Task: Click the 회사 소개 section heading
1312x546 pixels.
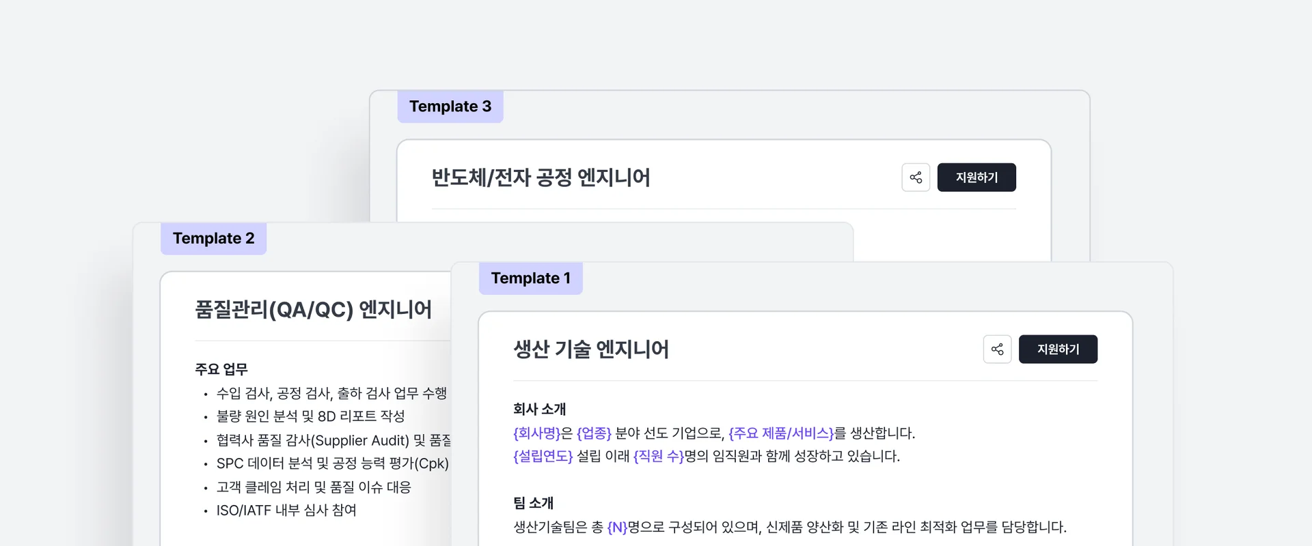Action: 540,409
